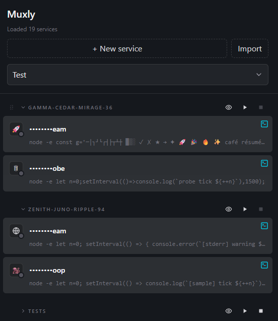
Task: Stop the TESTS group services
Action: 261,311
